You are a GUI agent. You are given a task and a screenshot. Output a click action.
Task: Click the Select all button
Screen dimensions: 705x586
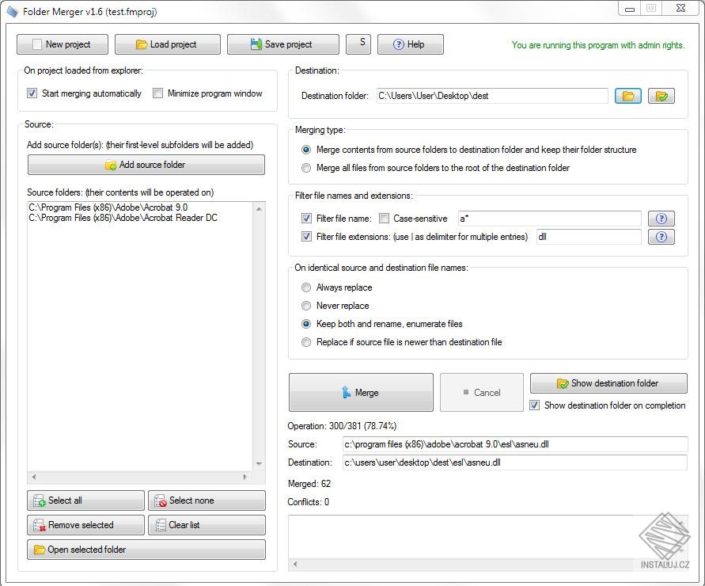pos(86,500)
